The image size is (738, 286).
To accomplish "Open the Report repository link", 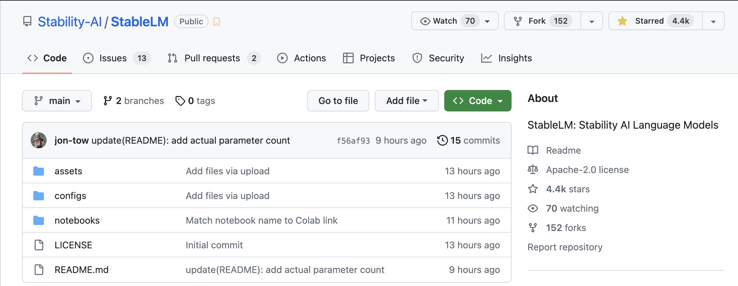I will tap(565, 247).
